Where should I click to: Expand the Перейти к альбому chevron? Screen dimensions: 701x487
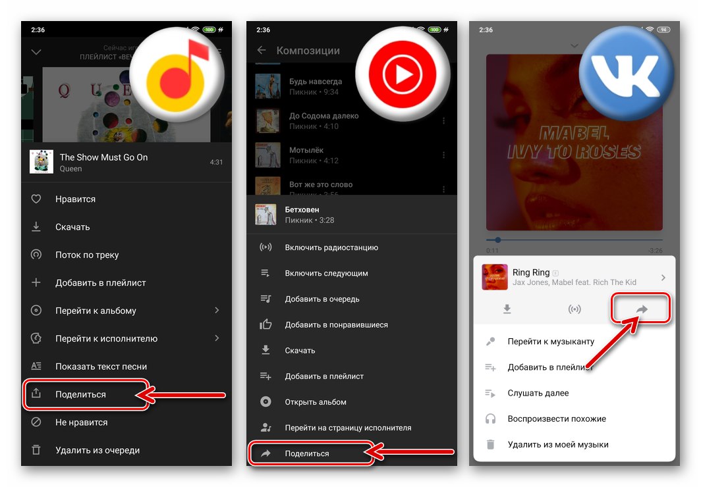[217, 310]
